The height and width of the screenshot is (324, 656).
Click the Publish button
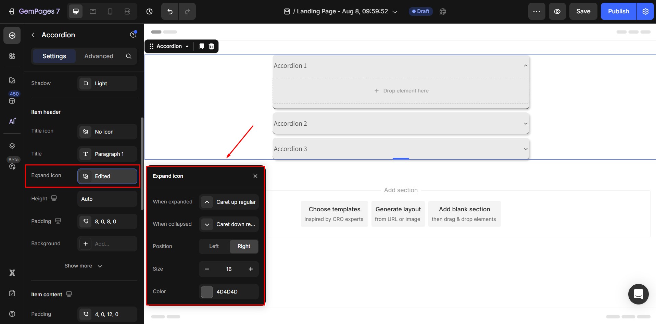point(618,11)
